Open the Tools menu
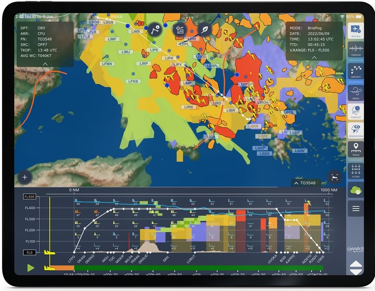Image resolution: width=375 pixels, height=291 pixels. coord(355,150)
